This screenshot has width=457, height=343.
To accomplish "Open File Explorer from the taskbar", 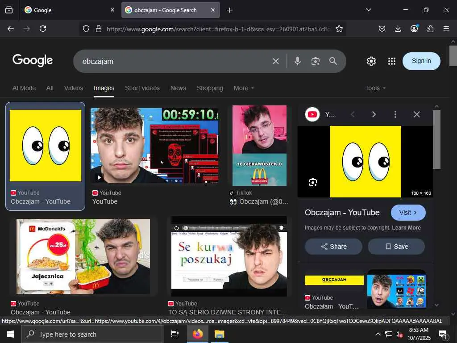I will [220, 334].
